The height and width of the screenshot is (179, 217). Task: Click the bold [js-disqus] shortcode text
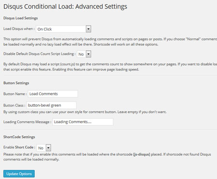click(142, 154)
